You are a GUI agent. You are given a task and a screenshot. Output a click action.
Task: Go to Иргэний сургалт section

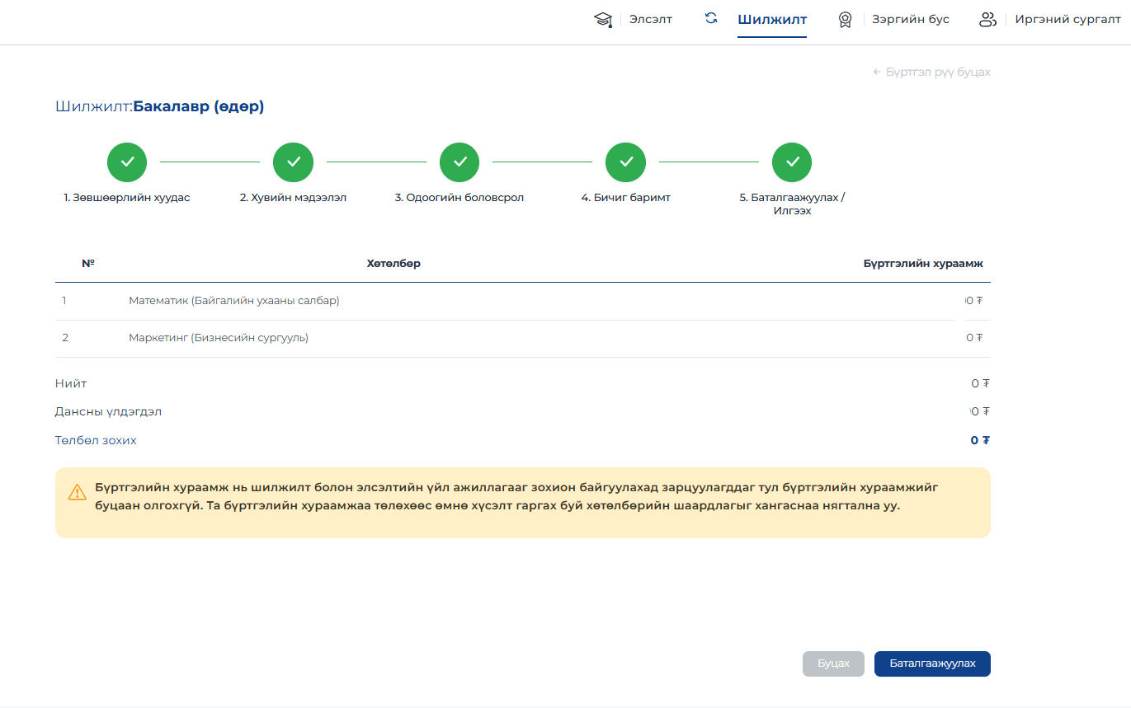(x=1067, y=19)
